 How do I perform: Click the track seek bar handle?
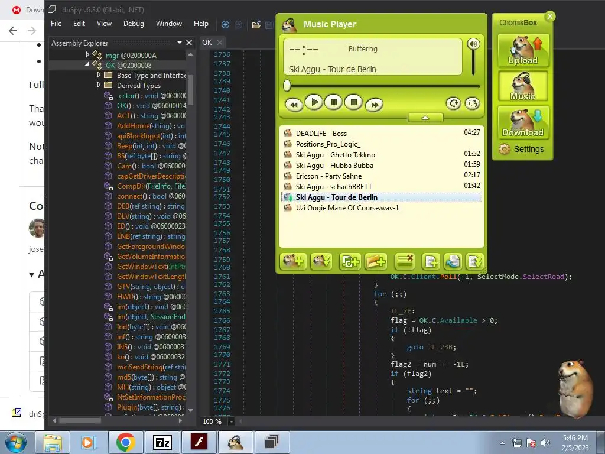pos(287,86)
